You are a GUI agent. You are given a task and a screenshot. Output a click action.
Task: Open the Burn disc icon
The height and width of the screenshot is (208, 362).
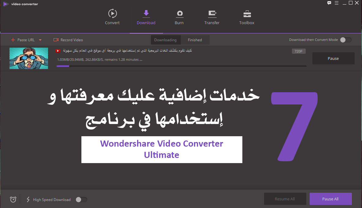(x=180, y=14)
